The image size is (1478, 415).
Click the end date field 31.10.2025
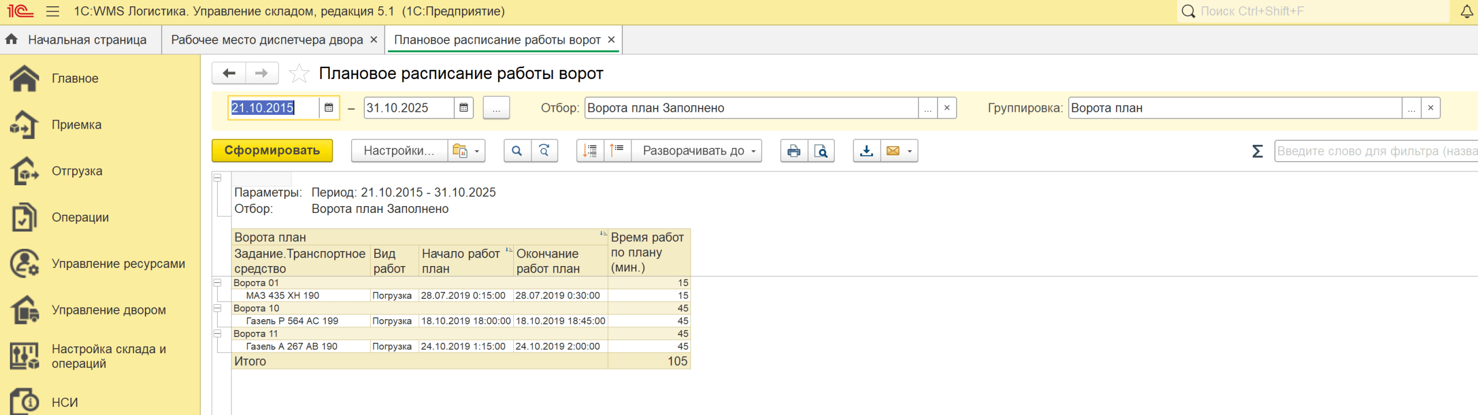tap(408, 108)
